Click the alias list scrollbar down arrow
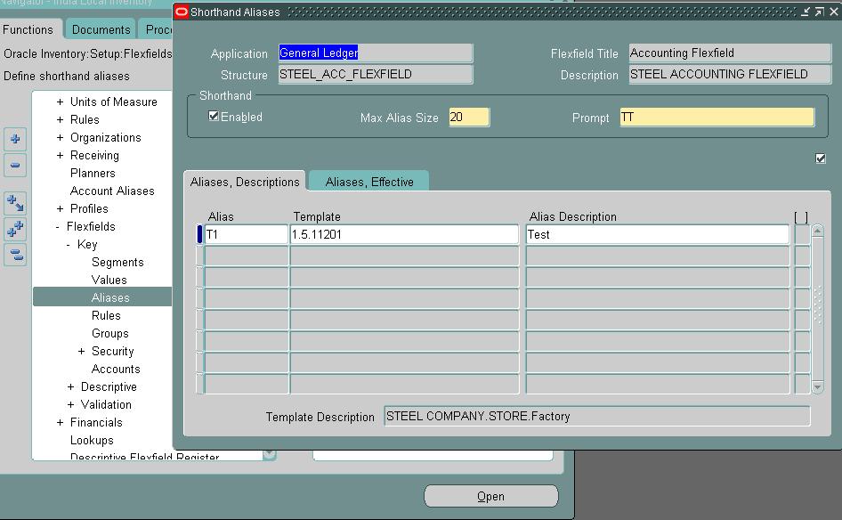 coord(816,386)
